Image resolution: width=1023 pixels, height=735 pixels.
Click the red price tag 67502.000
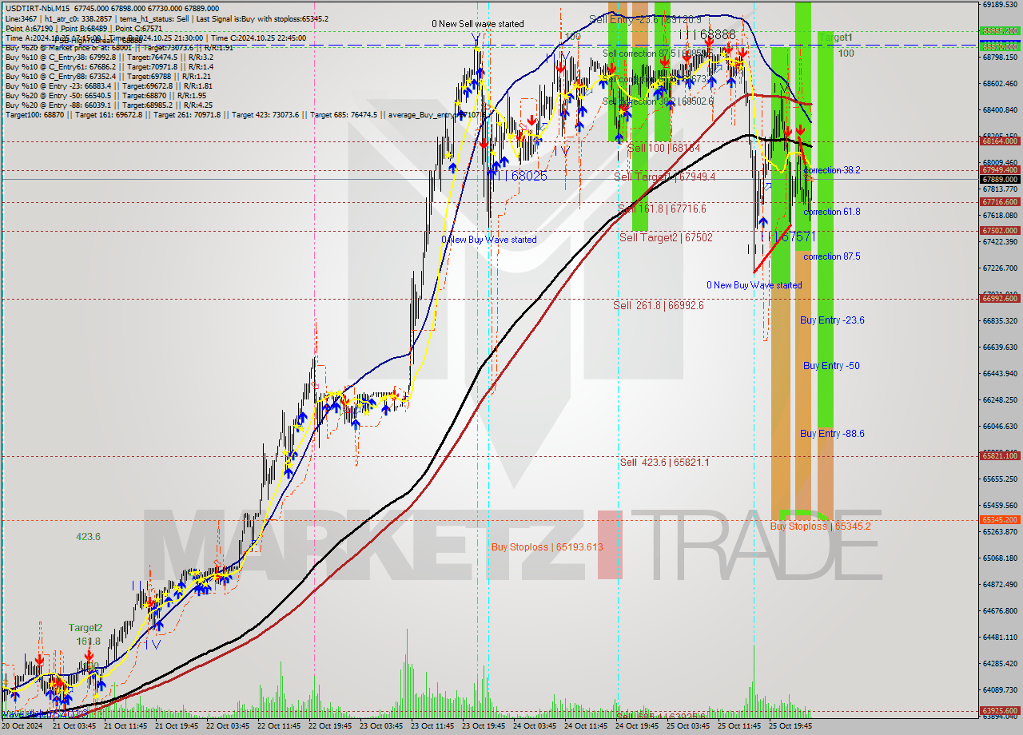tap(1000, 231)
